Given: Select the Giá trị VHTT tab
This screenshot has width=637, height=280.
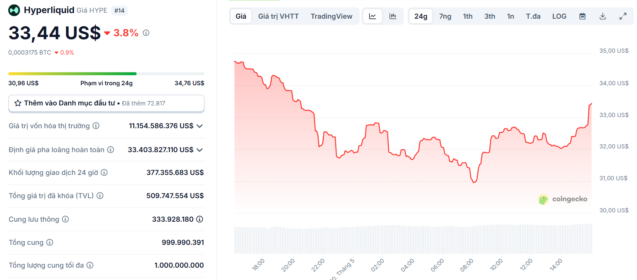Looking at the screenshot, I should tap(278, 16).
